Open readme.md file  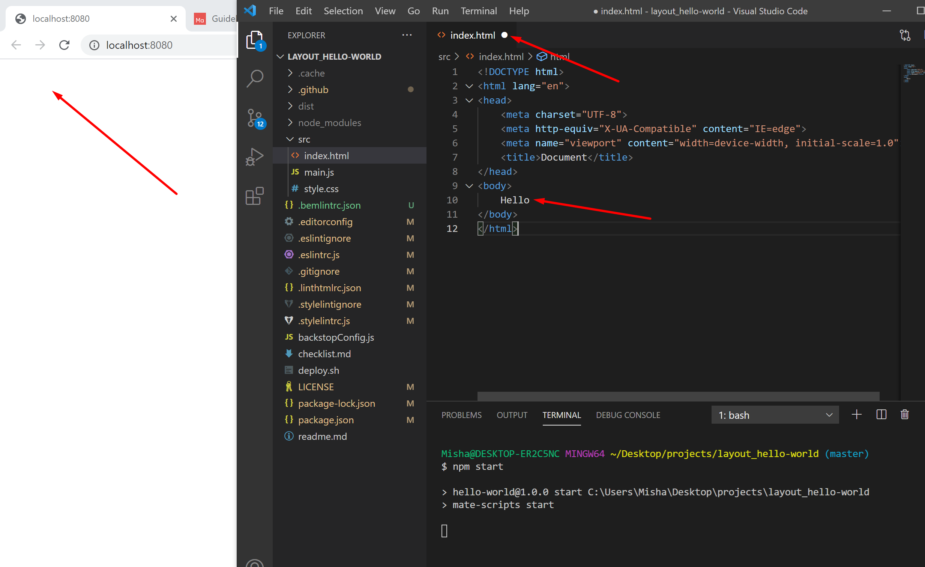pos(349,437)
